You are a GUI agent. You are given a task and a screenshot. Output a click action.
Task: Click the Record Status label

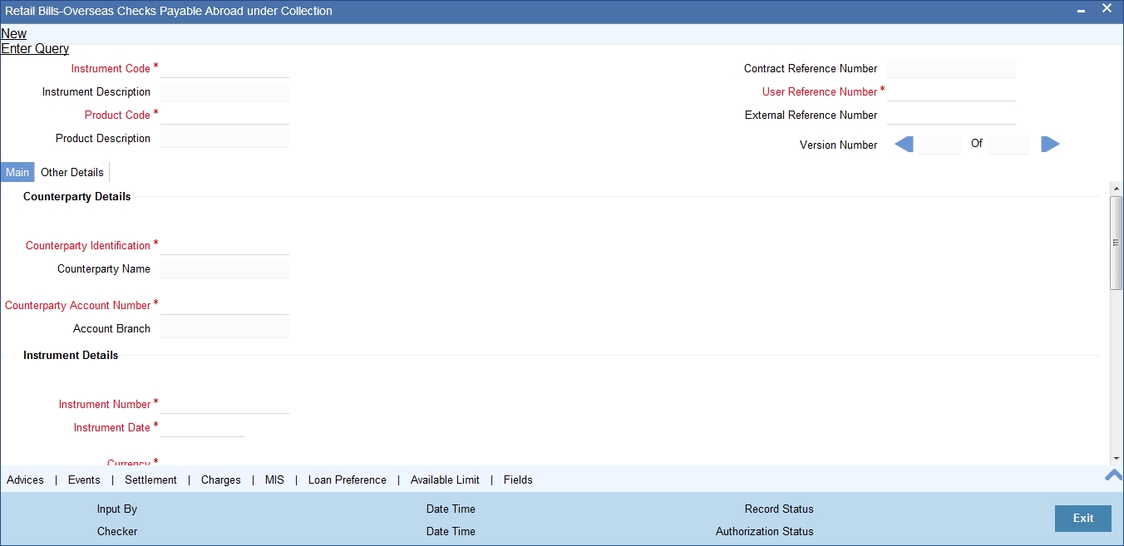point(779,509)
